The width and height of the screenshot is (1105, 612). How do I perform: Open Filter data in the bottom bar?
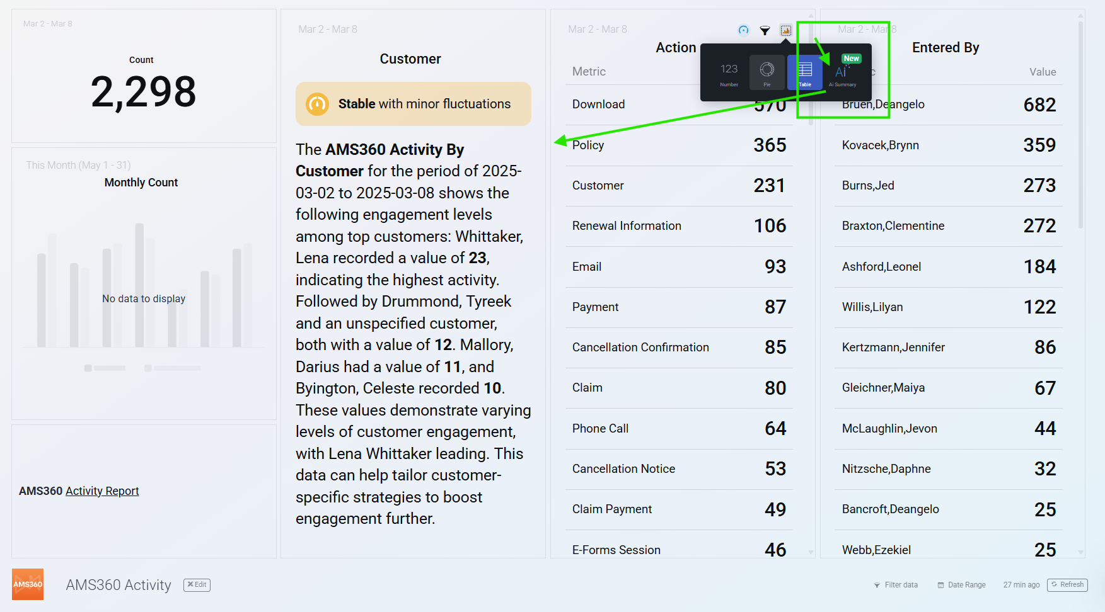click(x=896, y=585)
